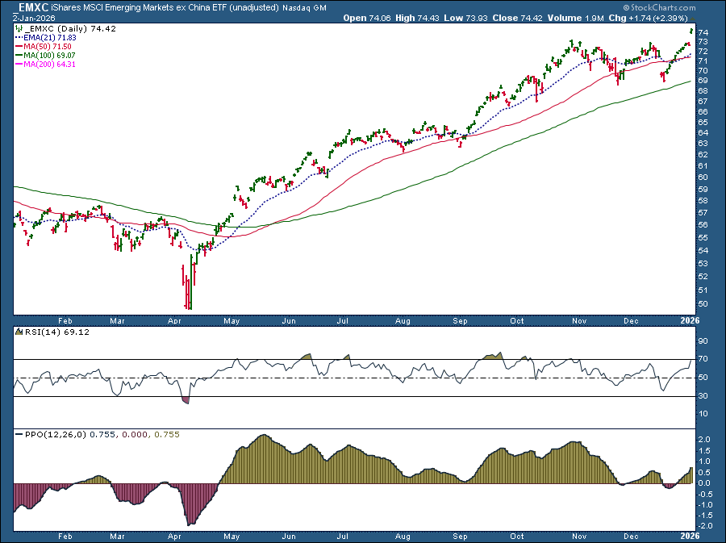The image size is (726, 543).
Task: Click the red MA(50) line marker
Action: (18, 47)
